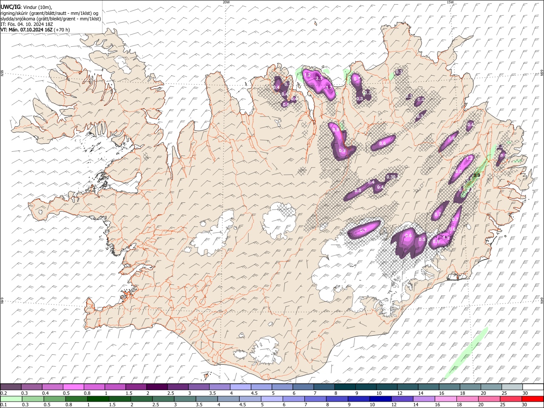Click the '0.2' label in the upper legend
Screen dimensions: 544x408
point(4,393)
